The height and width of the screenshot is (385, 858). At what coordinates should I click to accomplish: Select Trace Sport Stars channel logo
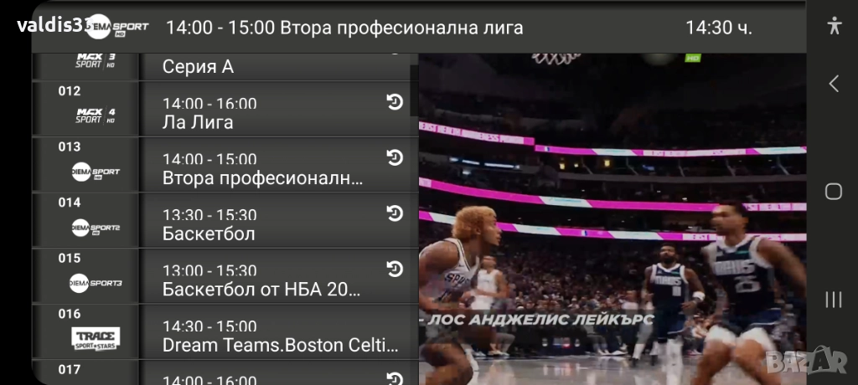click(x=96, y=339)
